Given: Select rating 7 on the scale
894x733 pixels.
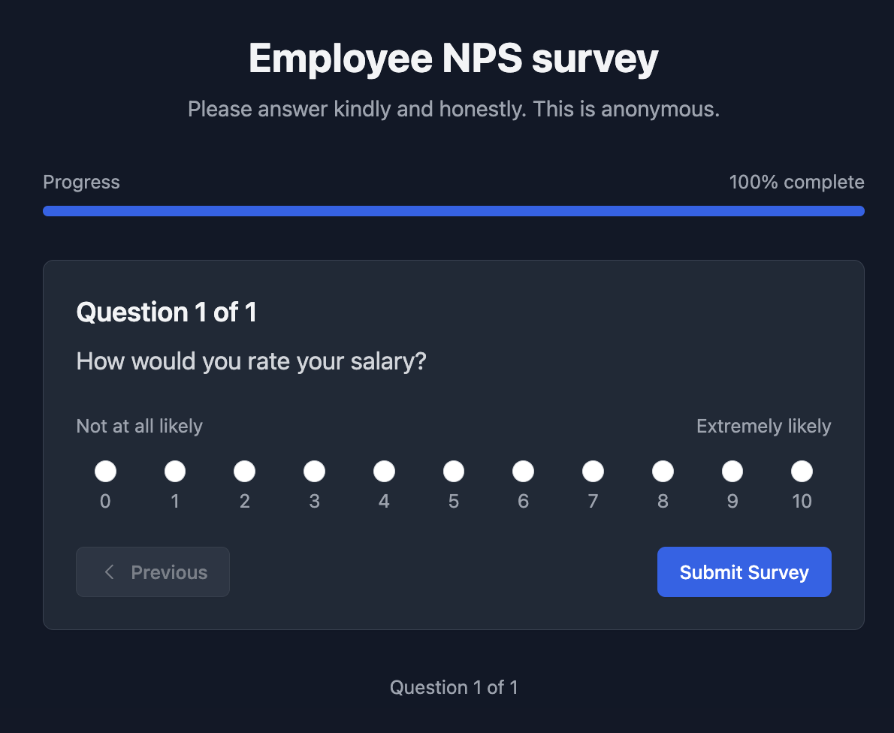Looking at the screenshot, I should pos(593,471).
